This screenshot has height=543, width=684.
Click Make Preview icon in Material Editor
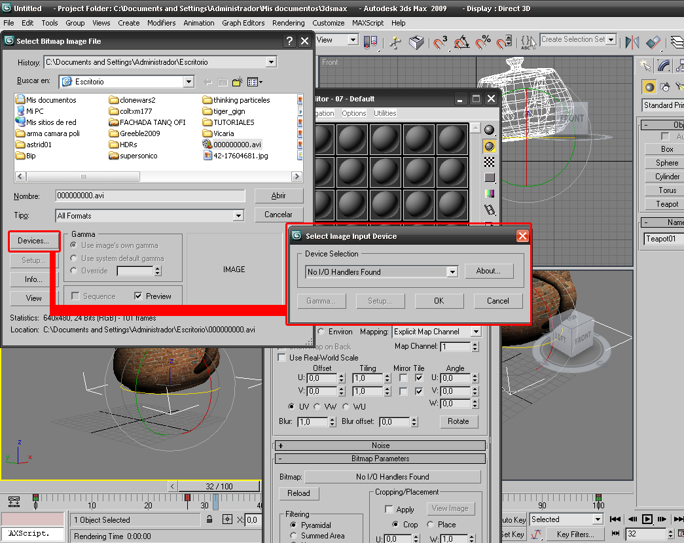pos(490,210)
